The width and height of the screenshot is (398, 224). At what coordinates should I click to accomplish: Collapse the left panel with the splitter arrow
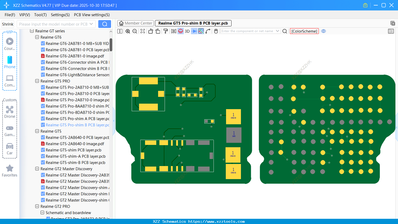(114, 121)
